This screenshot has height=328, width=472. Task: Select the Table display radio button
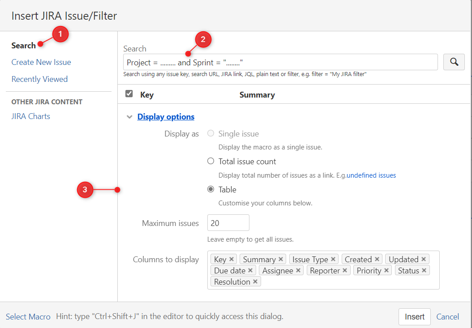(211, 189)
